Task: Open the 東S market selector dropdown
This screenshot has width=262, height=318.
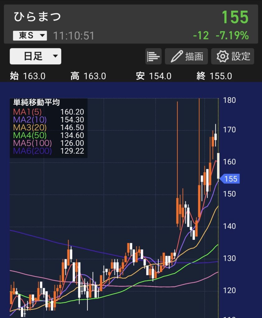Action: pos(30,36)
